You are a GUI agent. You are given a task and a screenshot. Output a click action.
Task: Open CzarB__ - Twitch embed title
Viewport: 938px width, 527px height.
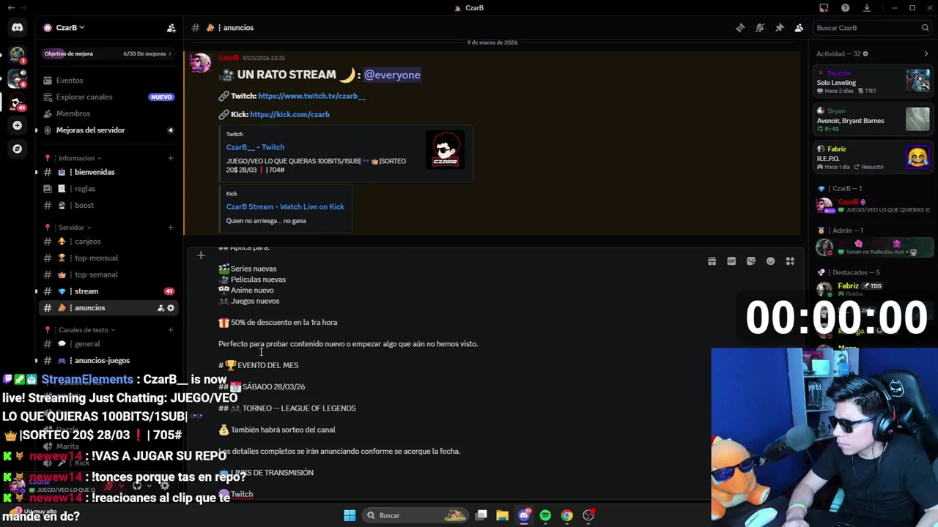tap(255, 147)
